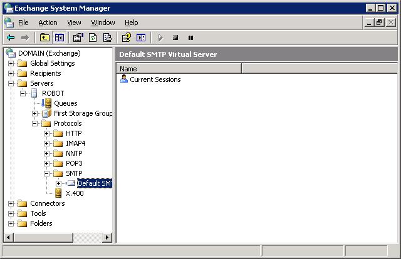This screenshot has height=259, width=401.
Task: Open Help via the question mark icon
Action: tap(127, 38)
